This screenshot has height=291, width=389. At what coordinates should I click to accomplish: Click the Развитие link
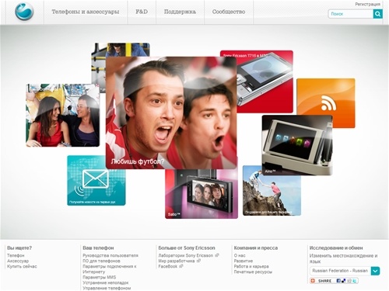point(244,261)
